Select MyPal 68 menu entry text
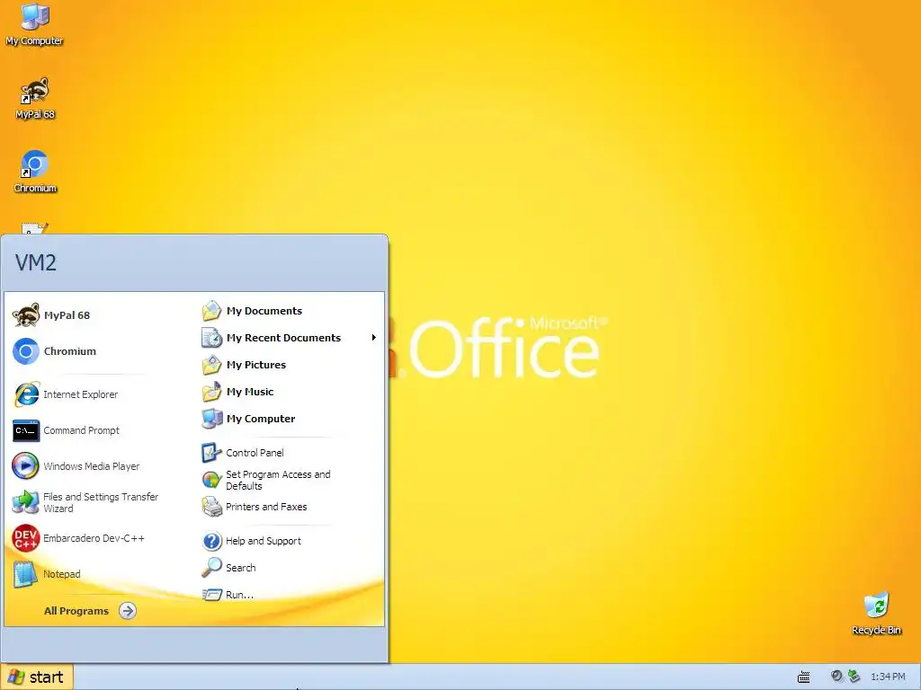Viewport: 921px width, 690px height. [67, 315]
